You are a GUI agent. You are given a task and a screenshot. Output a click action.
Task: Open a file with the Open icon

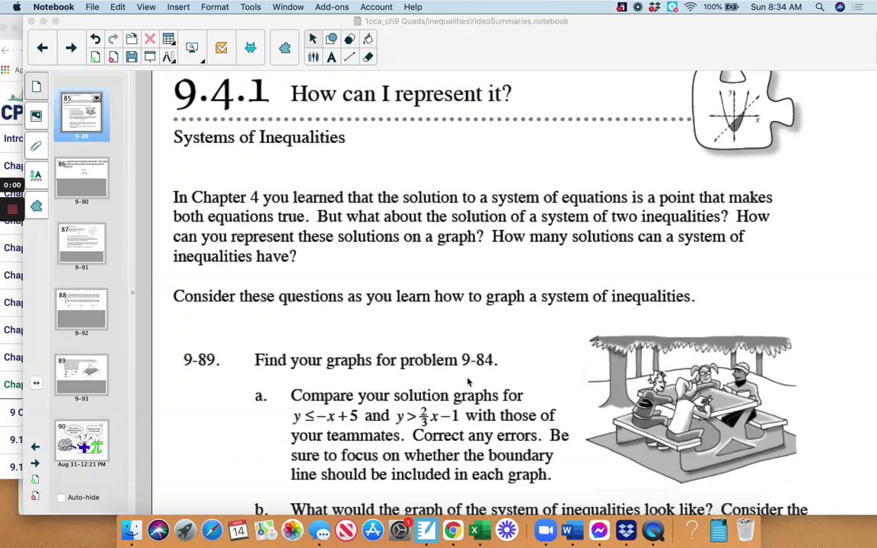click(x=132, y=39)
